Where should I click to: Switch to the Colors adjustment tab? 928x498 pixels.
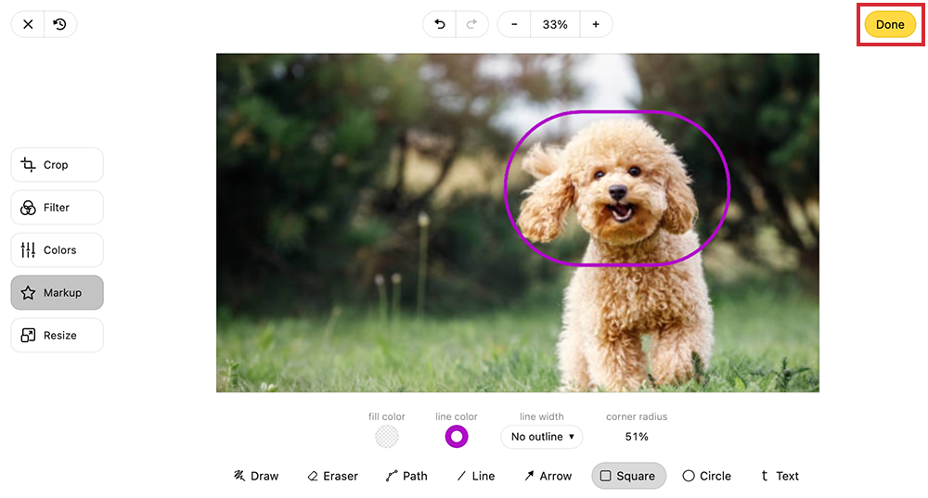tap(57, 250)
